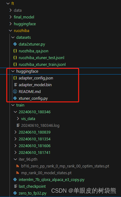The width and height of the screenshot is (121, 197).
Task: Collapse the highlighted huggingface folder chevron
Action: point(13,71)
